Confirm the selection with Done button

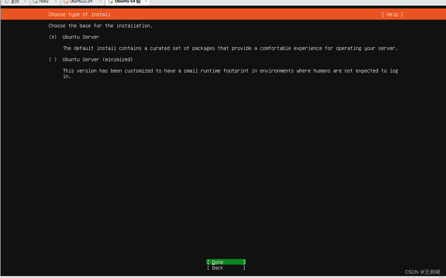[x=226, y=262]
